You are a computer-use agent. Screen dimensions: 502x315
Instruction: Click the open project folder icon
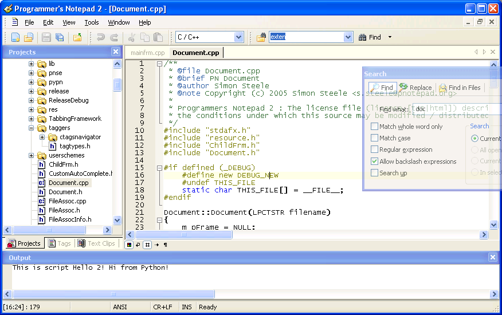point(77,37)
